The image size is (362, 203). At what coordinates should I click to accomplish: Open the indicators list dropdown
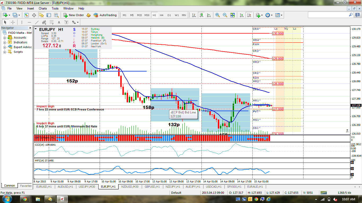[x=259, y=15]
